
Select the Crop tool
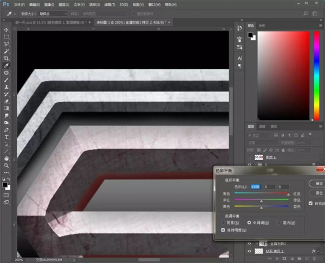click(x=6, y=58)
